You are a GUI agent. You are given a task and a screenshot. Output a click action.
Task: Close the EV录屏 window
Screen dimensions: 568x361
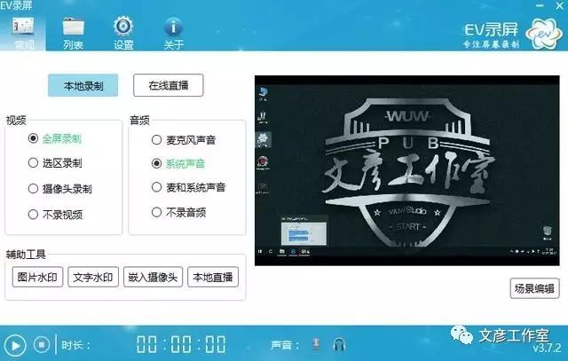pos(560,5)
